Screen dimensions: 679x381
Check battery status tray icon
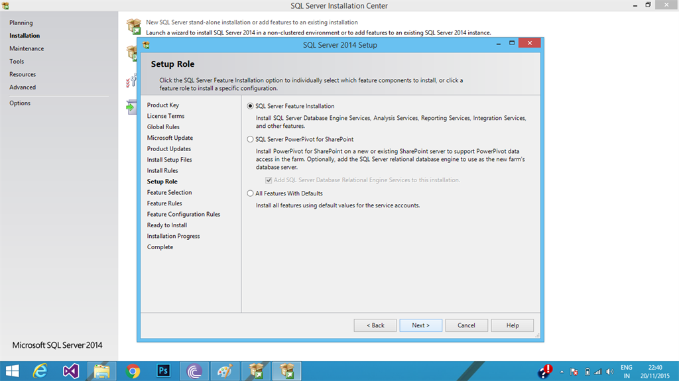tap(587, 372)
